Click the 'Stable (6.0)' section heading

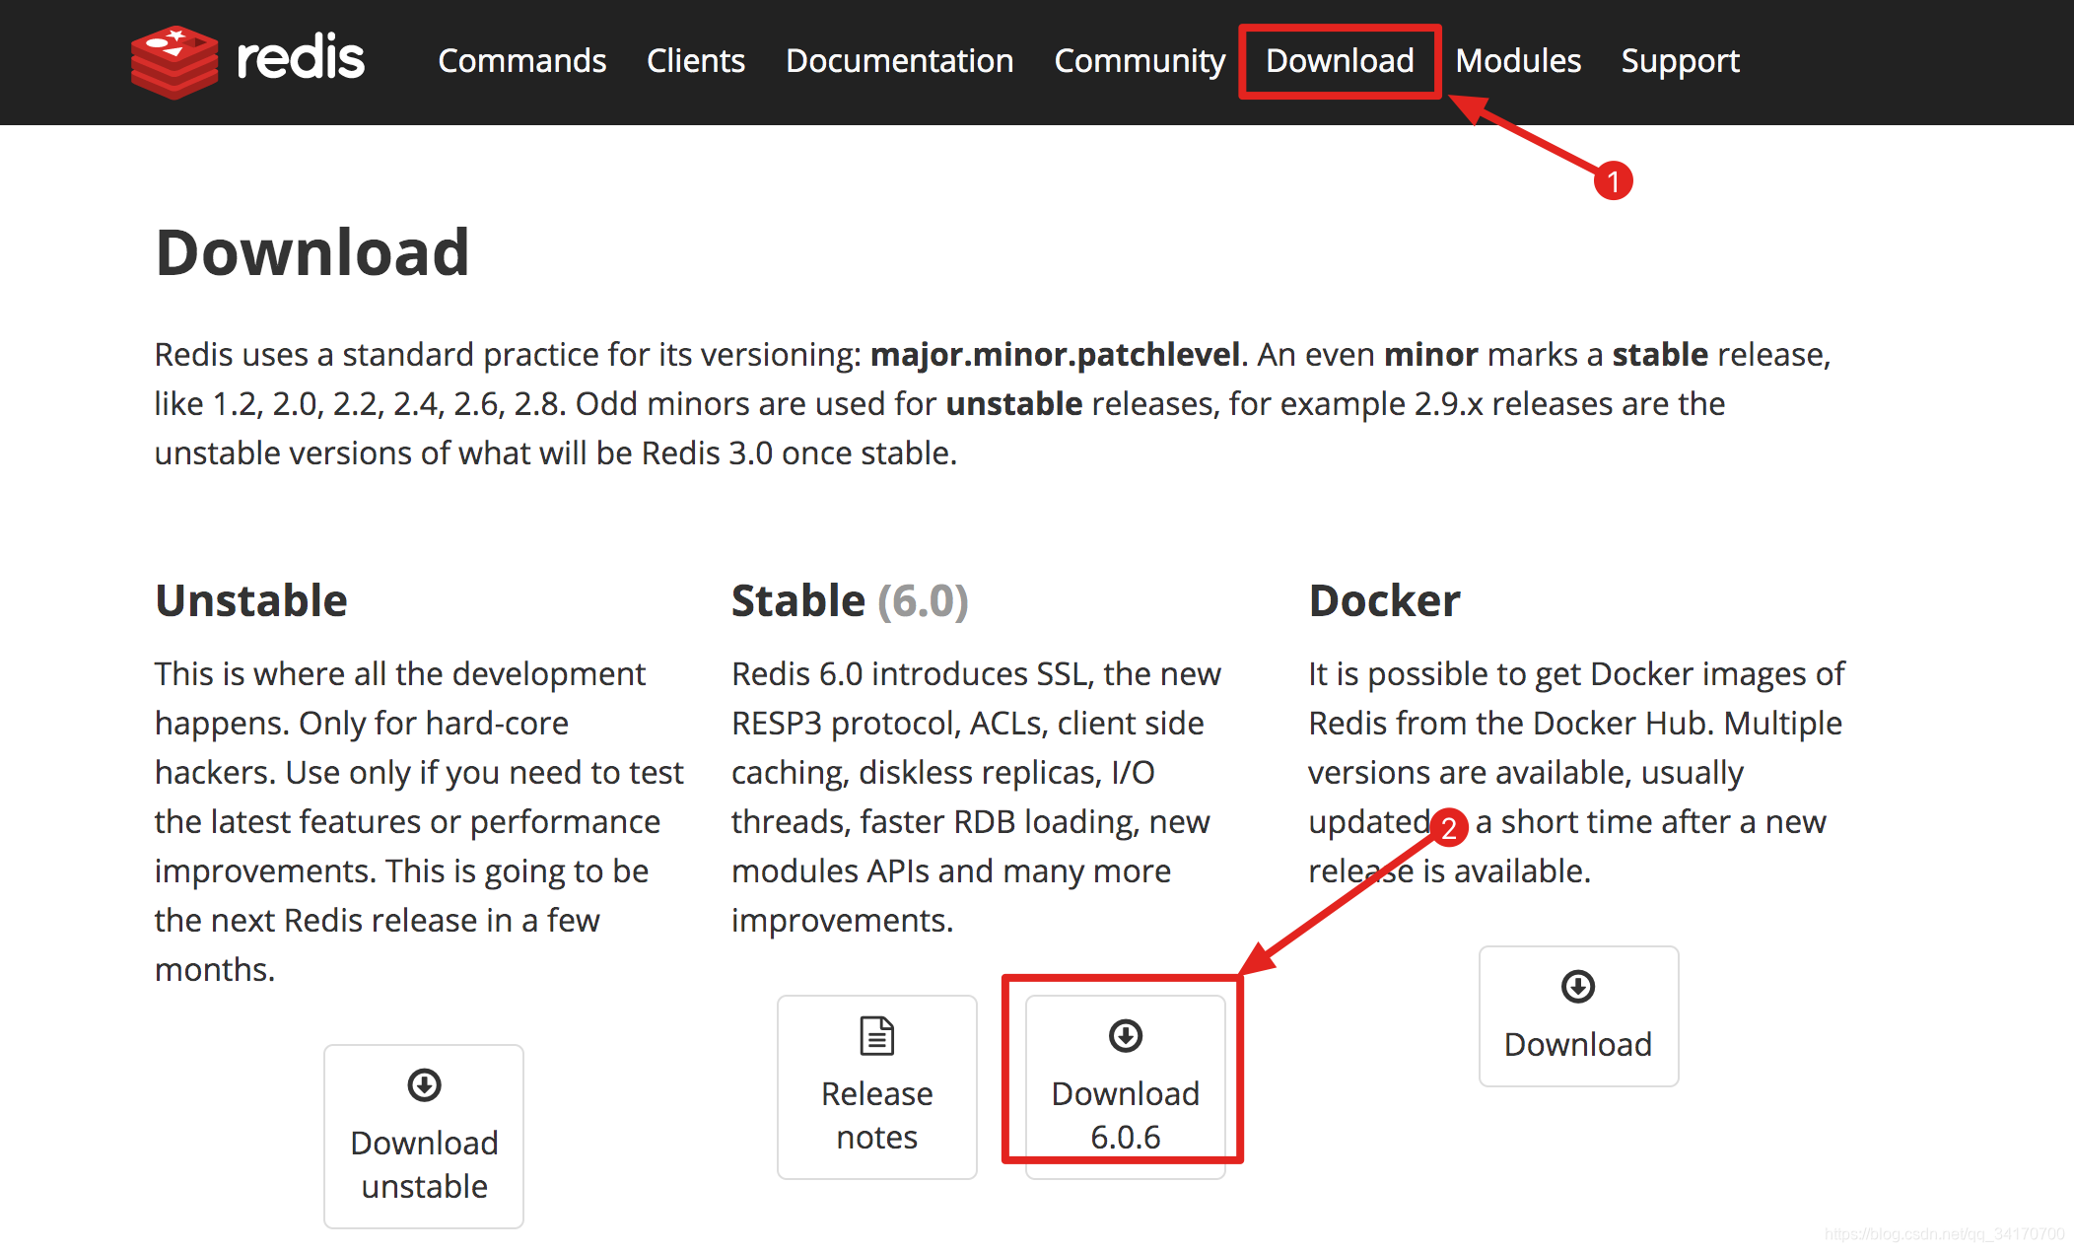point(850,600)
